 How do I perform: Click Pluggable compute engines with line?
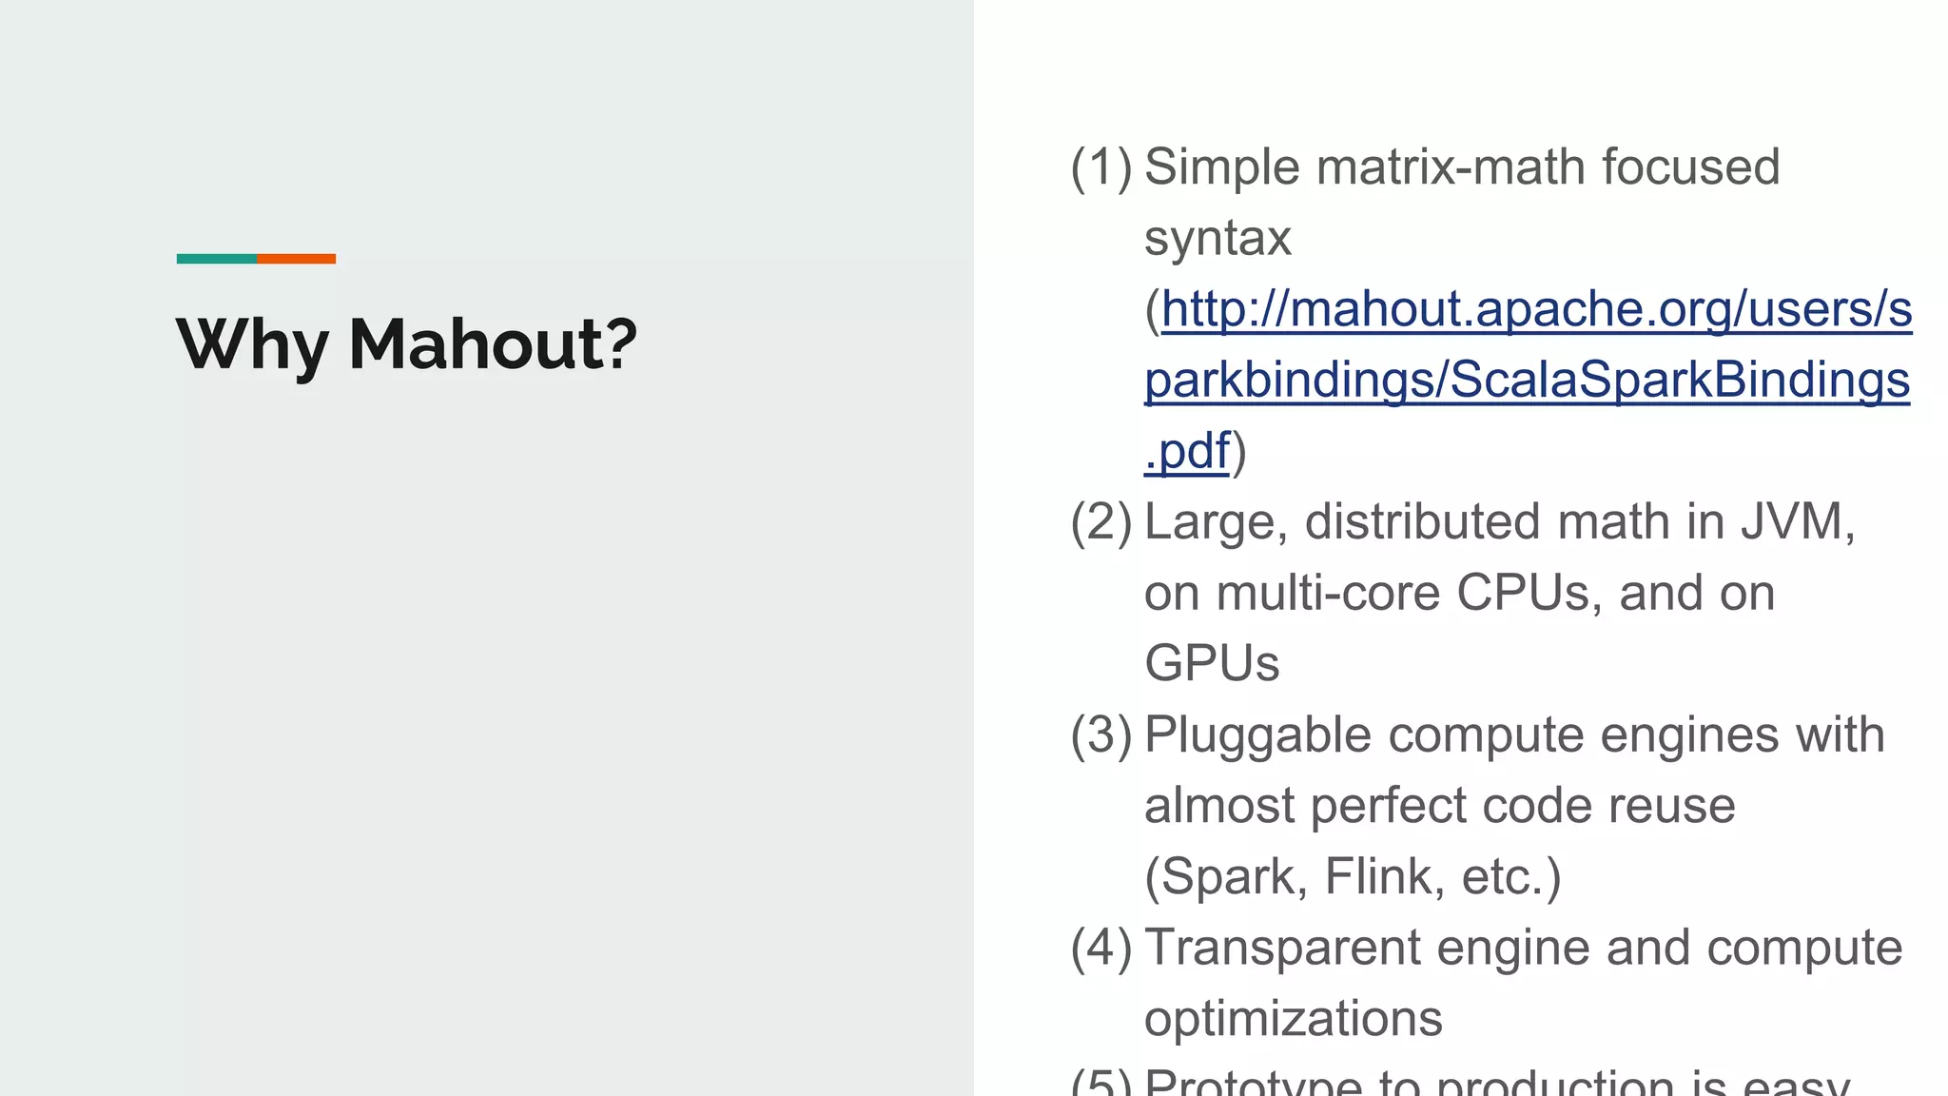1514,735
